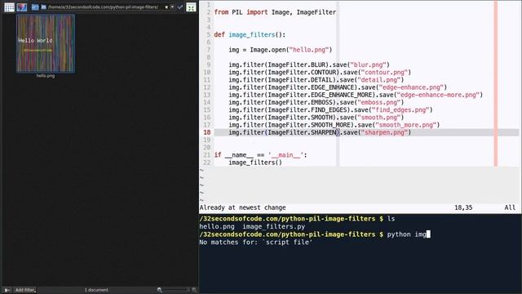Screen dimensions: 522x294
Task: Click the All scroll indicator in Vim
Action: 510,207
